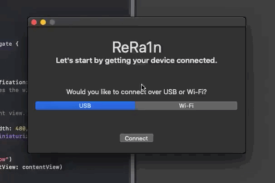Minimize the ReRa1n window with yellow button
Image resolution: width=275 pixels, height=183 pixels.
pyautogui.click(x=43, y=22)
